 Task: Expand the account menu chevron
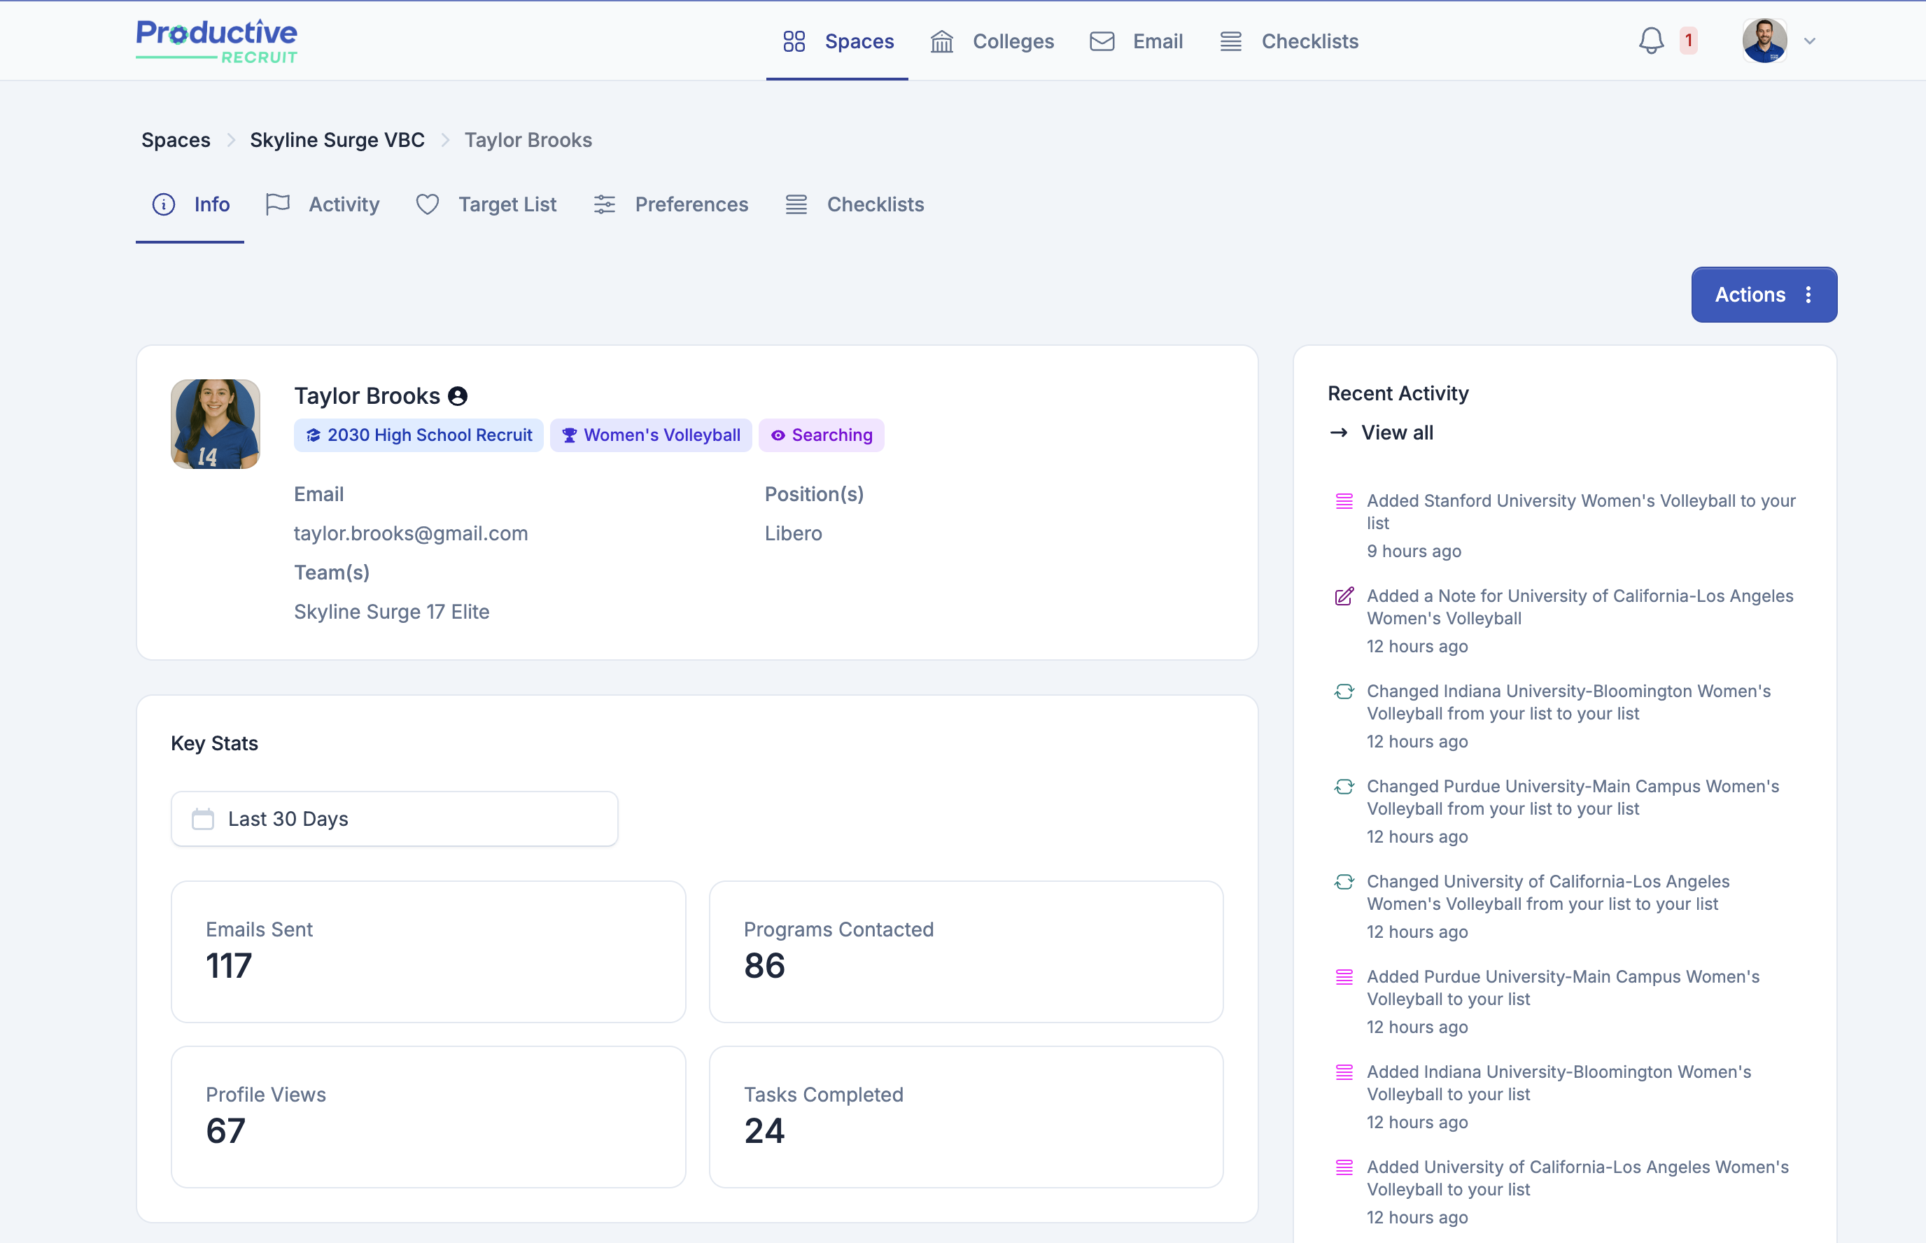tap(1809, 41)
